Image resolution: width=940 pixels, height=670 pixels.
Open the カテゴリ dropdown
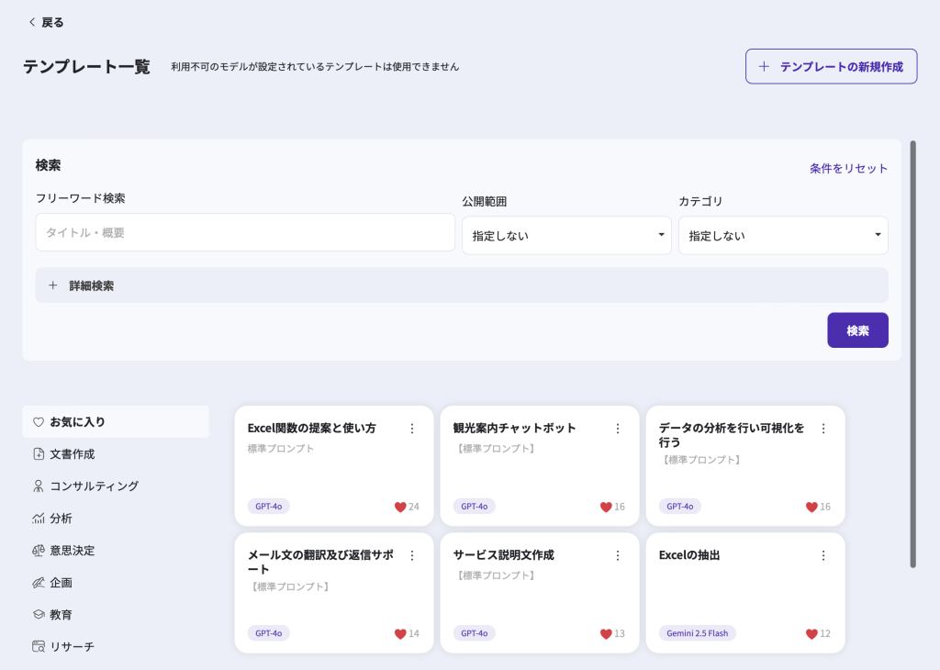[783, 236]
